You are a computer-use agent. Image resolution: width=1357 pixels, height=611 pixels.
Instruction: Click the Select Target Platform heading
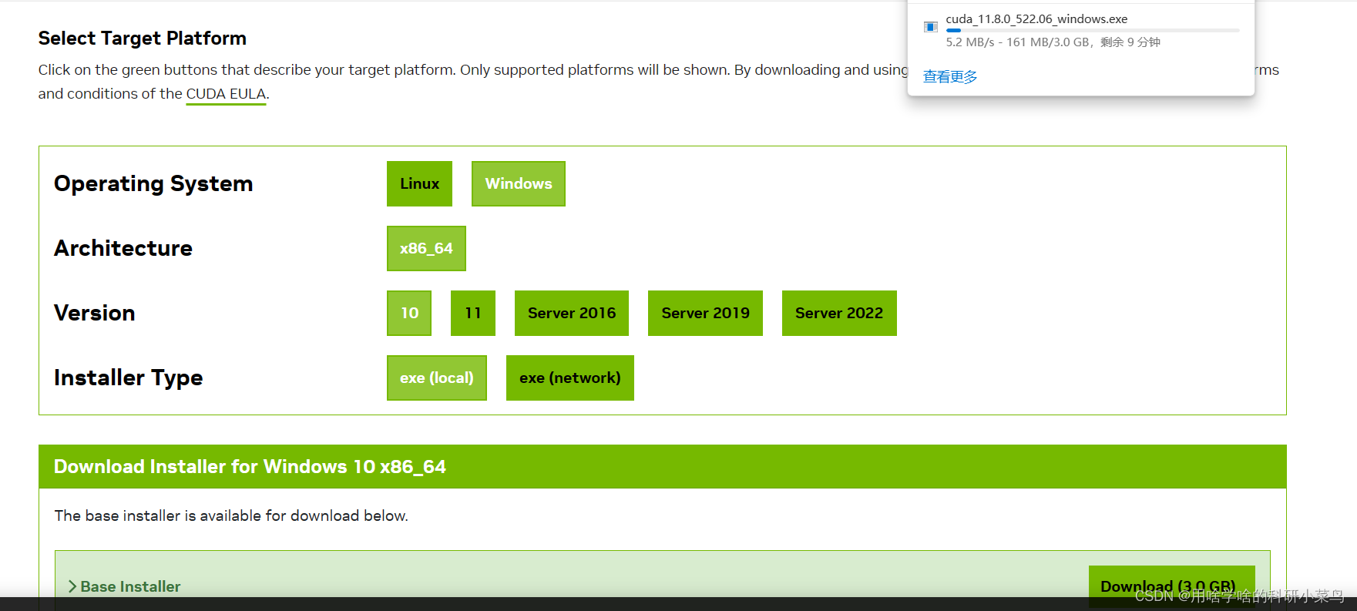point(143,38)
